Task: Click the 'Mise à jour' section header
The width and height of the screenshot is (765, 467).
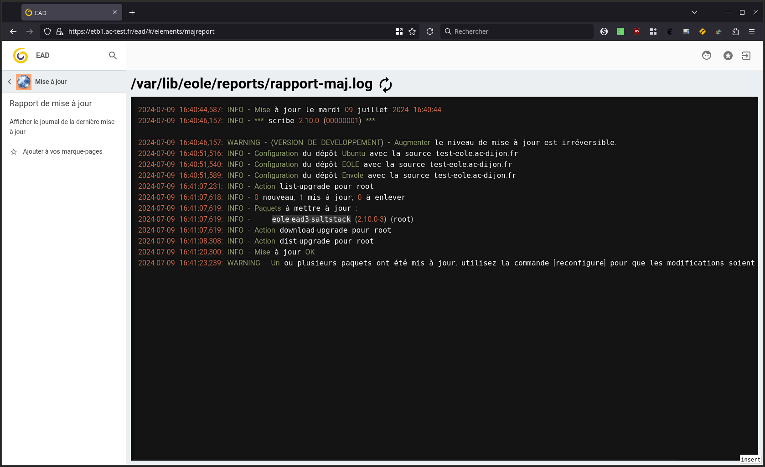Action: pos(51,82)
